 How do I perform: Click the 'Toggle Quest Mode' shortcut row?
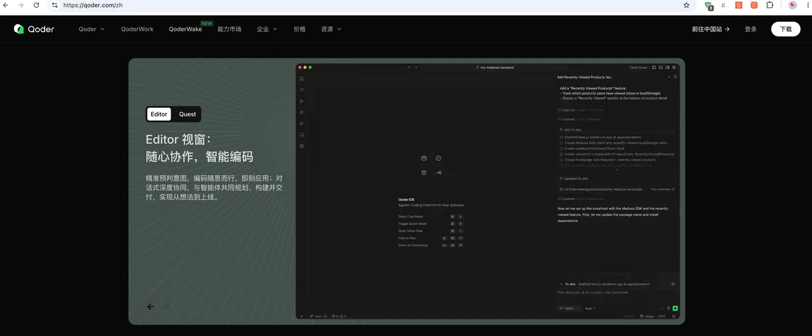tap(431, 224)
